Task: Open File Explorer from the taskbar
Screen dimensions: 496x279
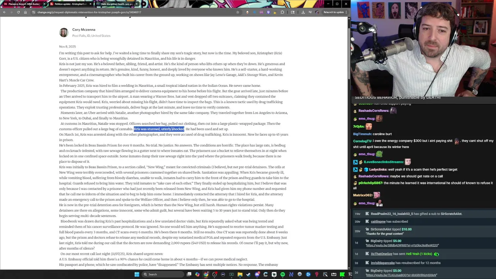Action: pos(240,274)
